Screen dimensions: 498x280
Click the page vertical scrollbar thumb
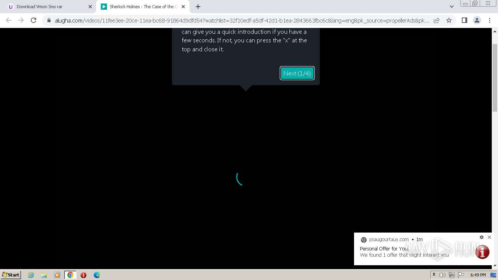(495, 78)
